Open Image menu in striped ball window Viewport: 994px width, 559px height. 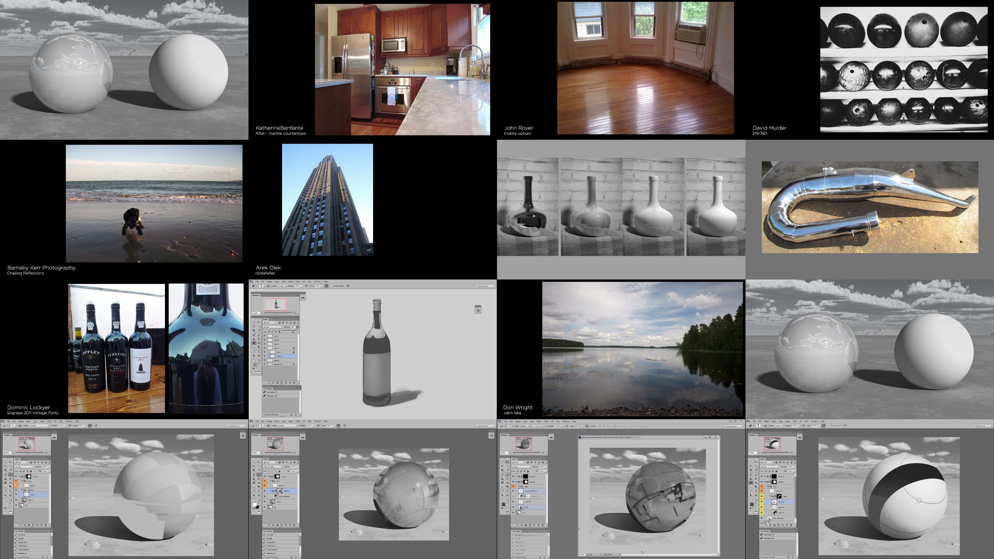point(766,421)
